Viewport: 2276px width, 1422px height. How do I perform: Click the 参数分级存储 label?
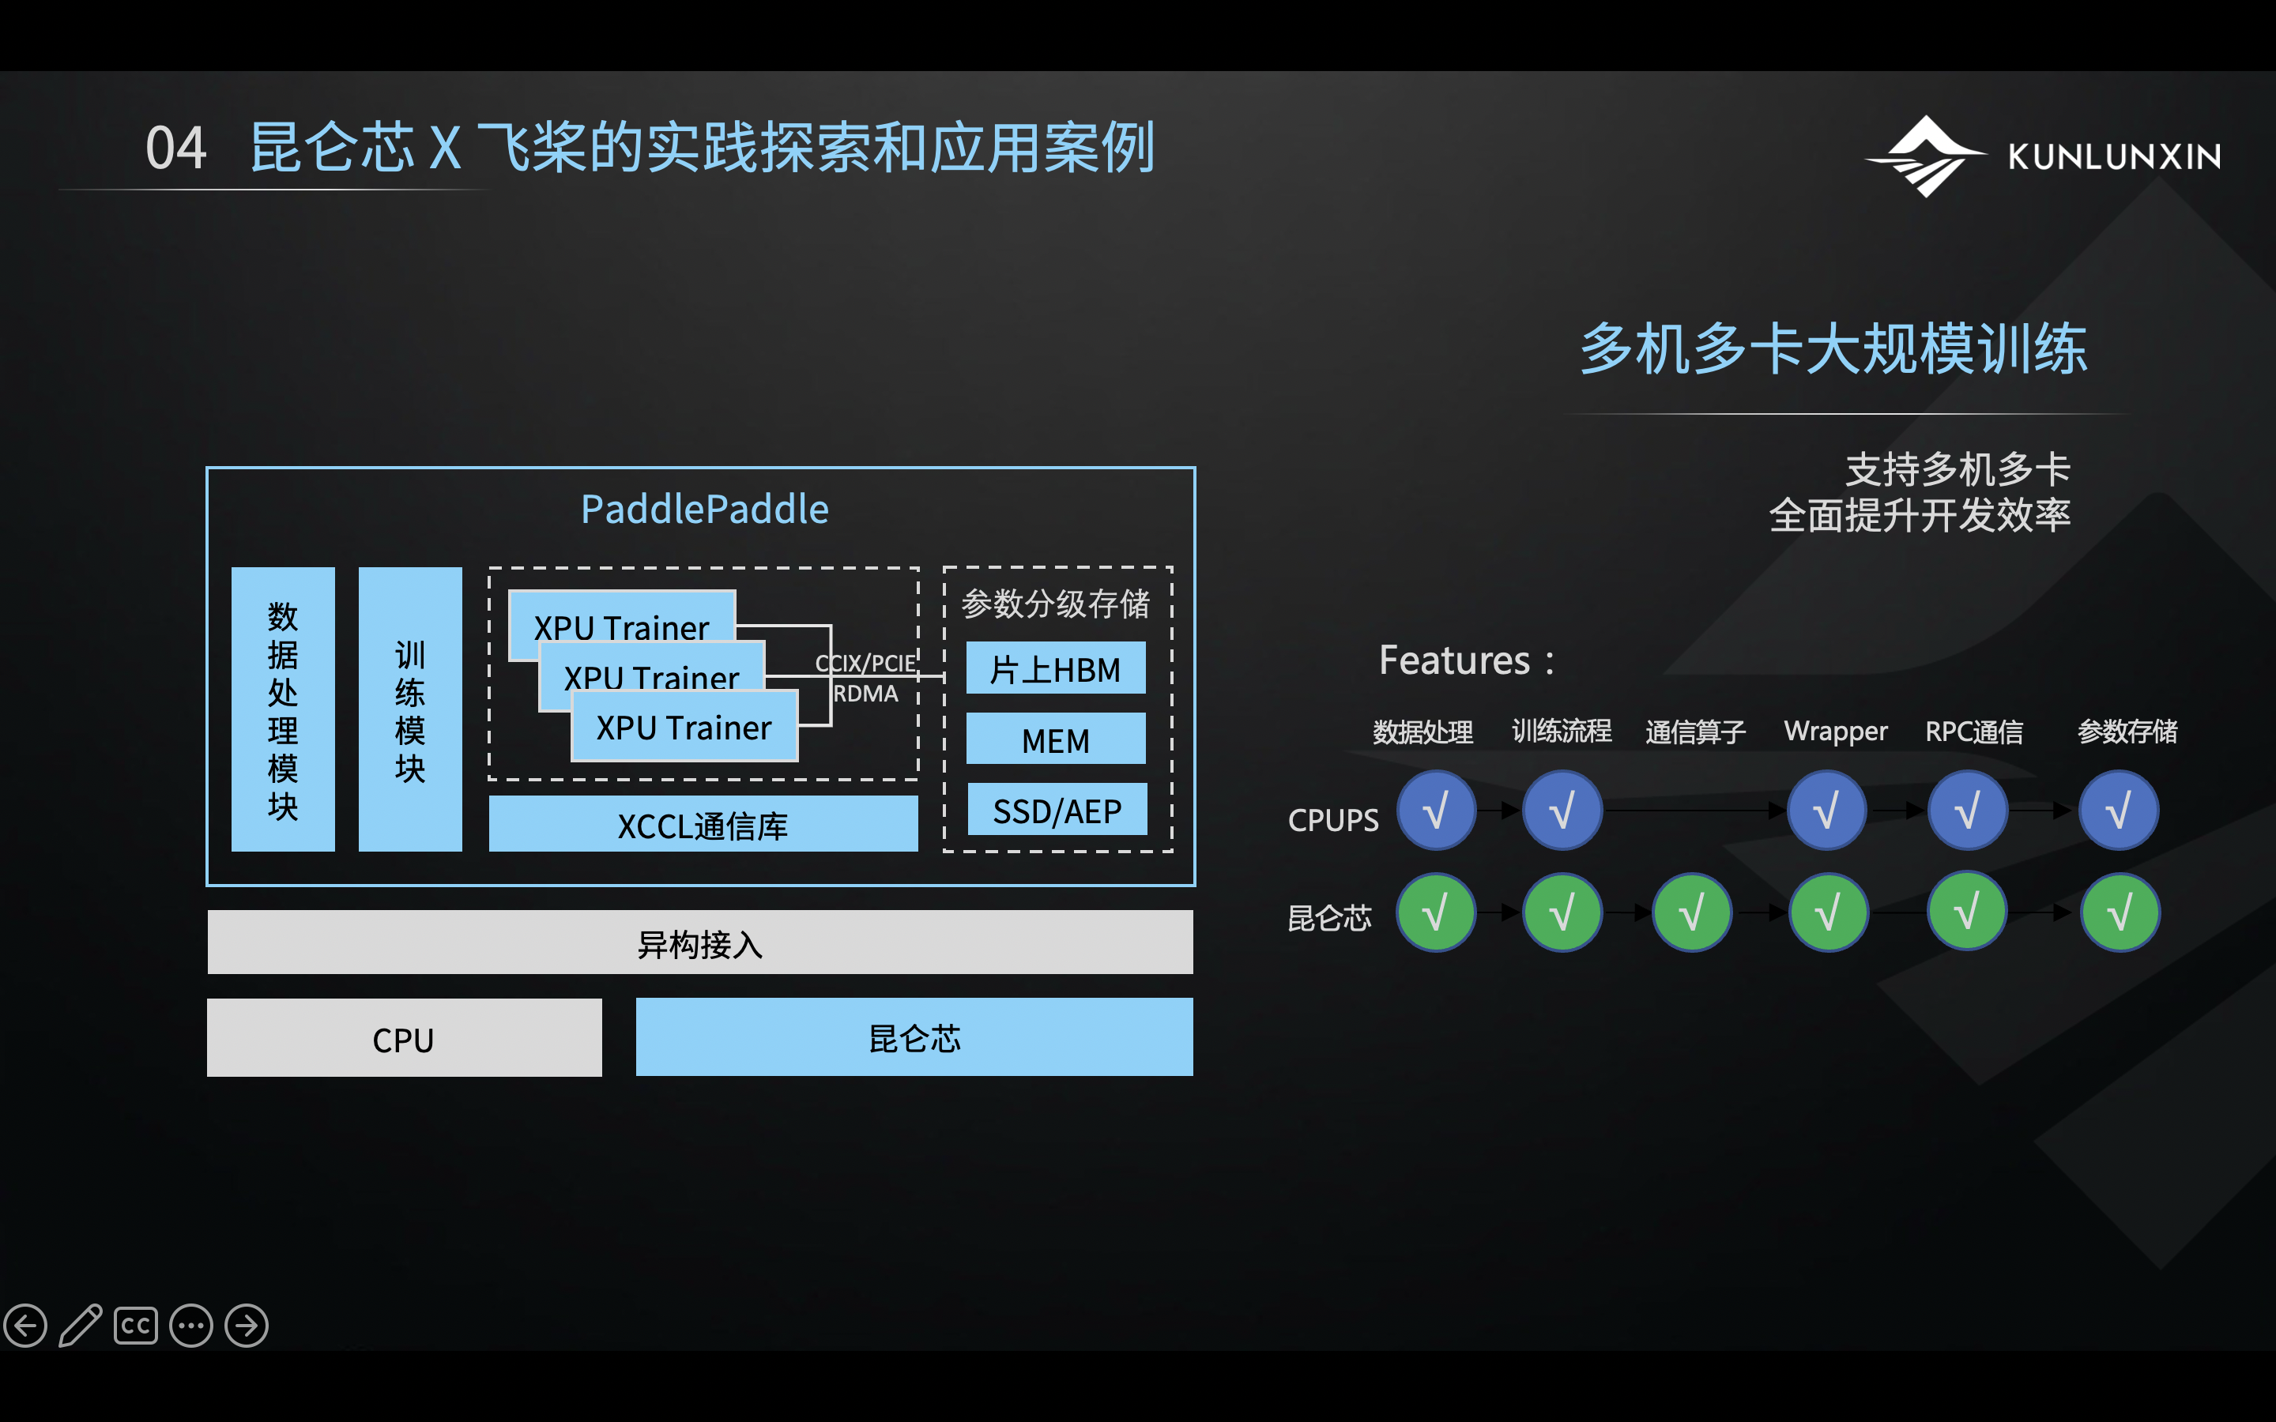(1056, 604)
